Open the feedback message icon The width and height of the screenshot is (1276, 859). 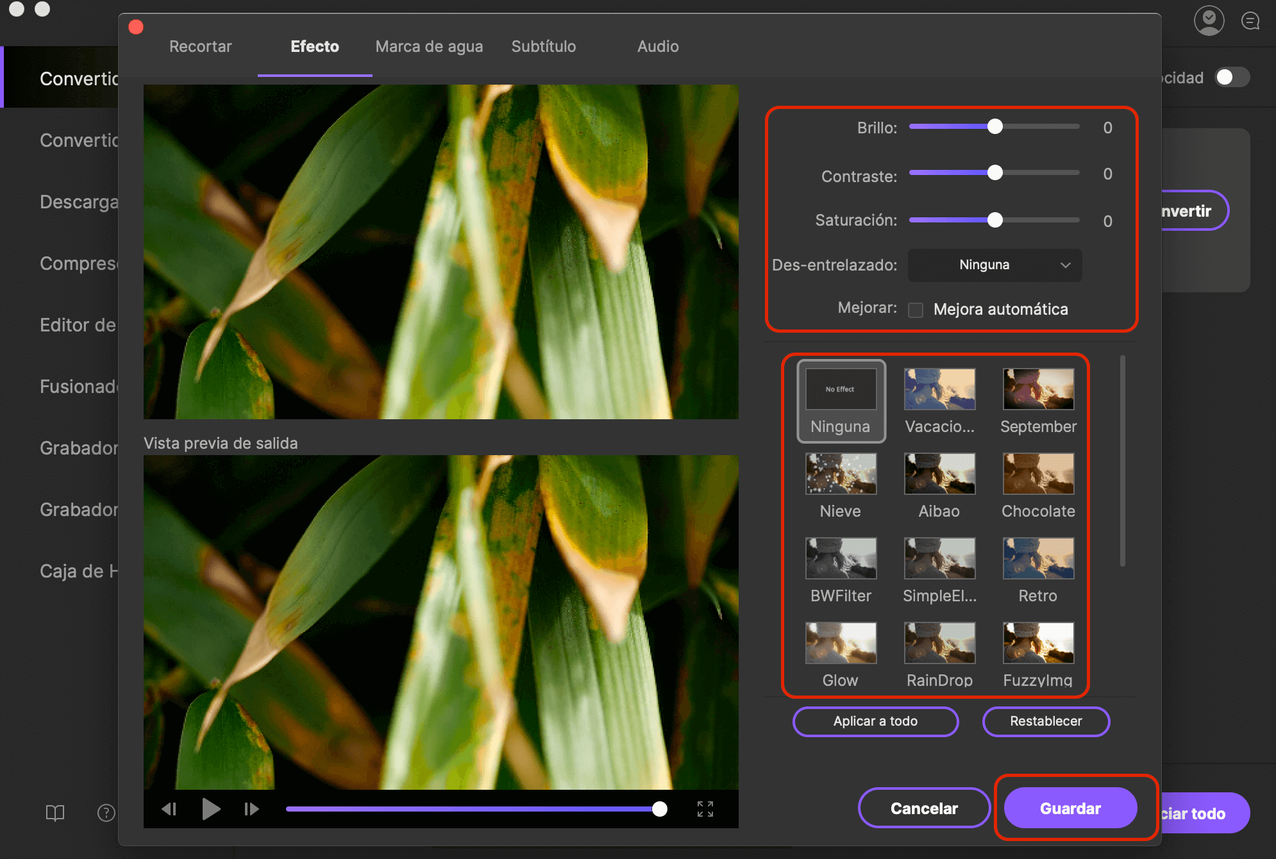(x=1250, y=21)
